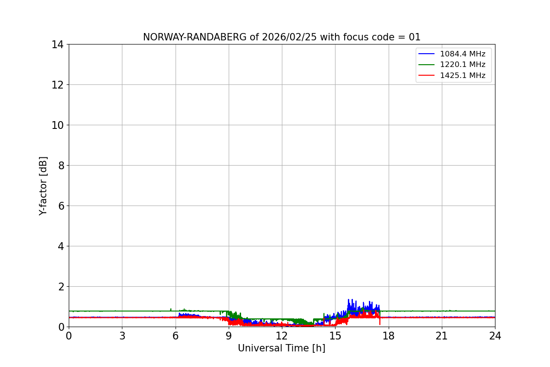Screen dimensions: 550x367
Task: Click the green legend line sample
Action: 427,65
